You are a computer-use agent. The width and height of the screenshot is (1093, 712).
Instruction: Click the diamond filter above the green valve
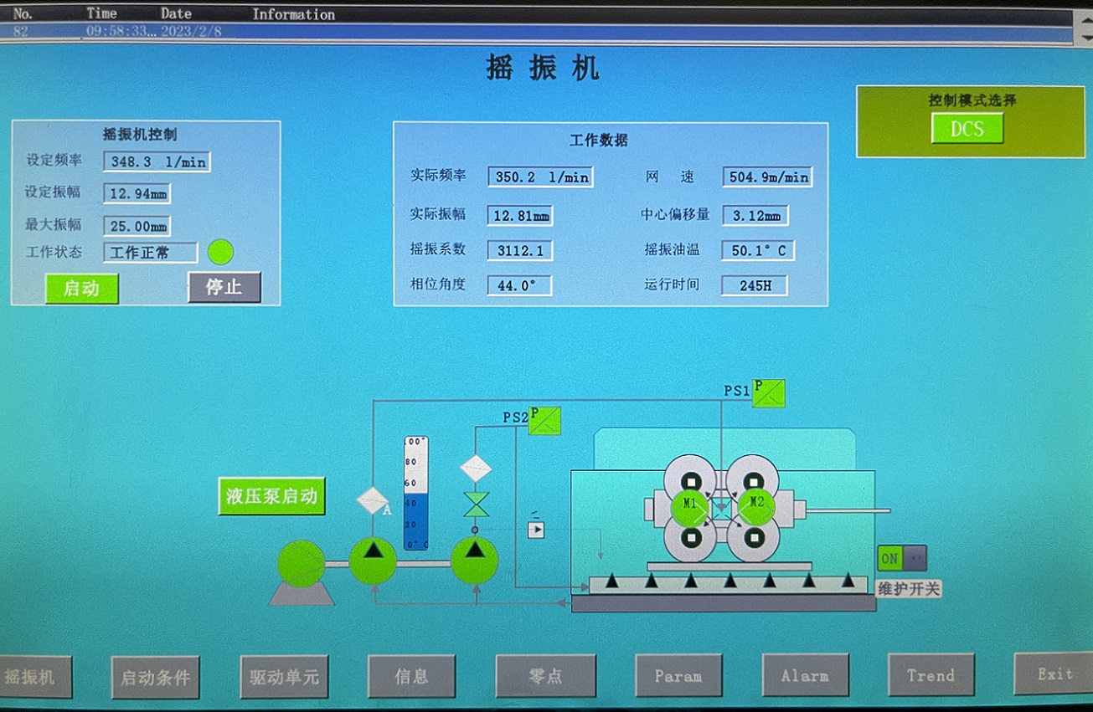(x=476, y=468)
